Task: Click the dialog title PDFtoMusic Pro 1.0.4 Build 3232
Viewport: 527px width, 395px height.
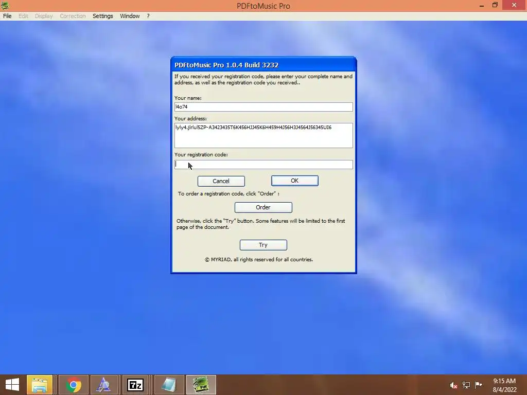Action: tap(226, 65)
